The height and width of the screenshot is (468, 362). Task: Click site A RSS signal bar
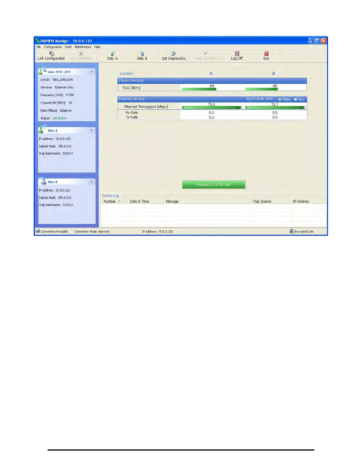(x=199, y=89)
